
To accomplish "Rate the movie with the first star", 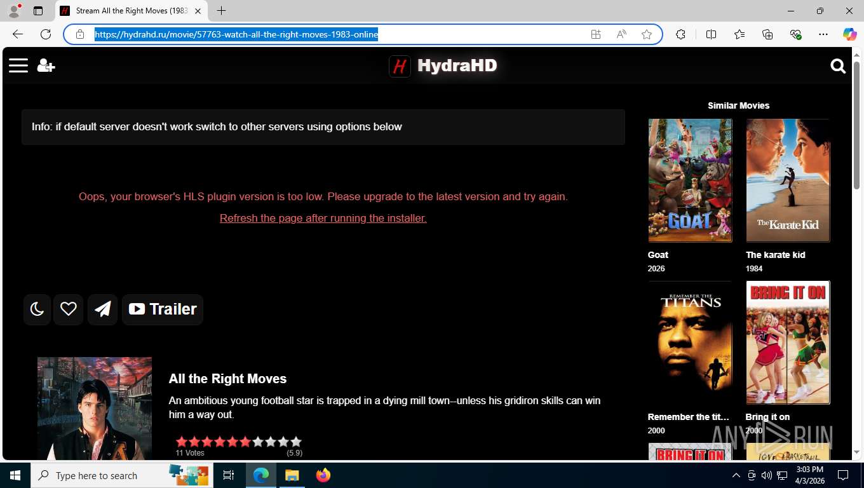I will pos(182,442).
